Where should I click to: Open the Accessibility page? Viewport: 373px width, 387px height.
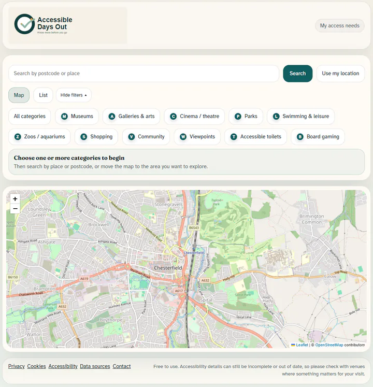(x=63, y=366)
